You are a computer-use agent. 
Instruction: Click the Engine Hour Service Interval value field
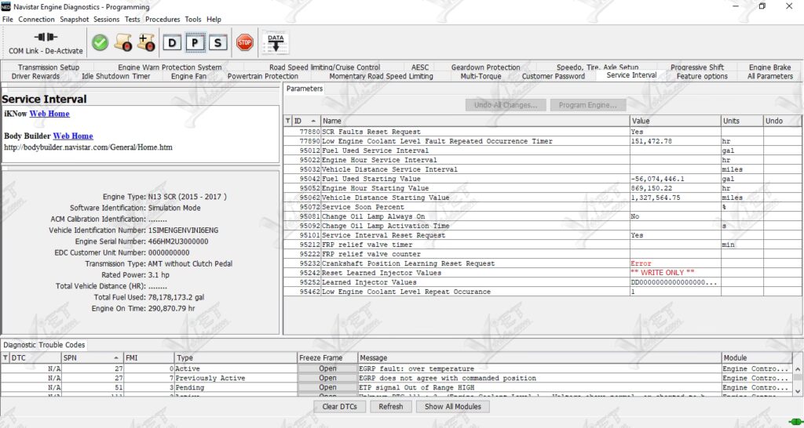(x=675, y=160)
